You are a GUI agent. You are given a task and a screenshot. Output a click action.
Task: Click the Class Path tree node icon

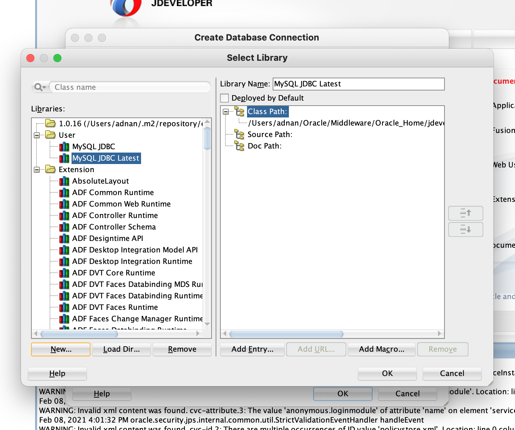pyautogui.click(x=240, y=111)
